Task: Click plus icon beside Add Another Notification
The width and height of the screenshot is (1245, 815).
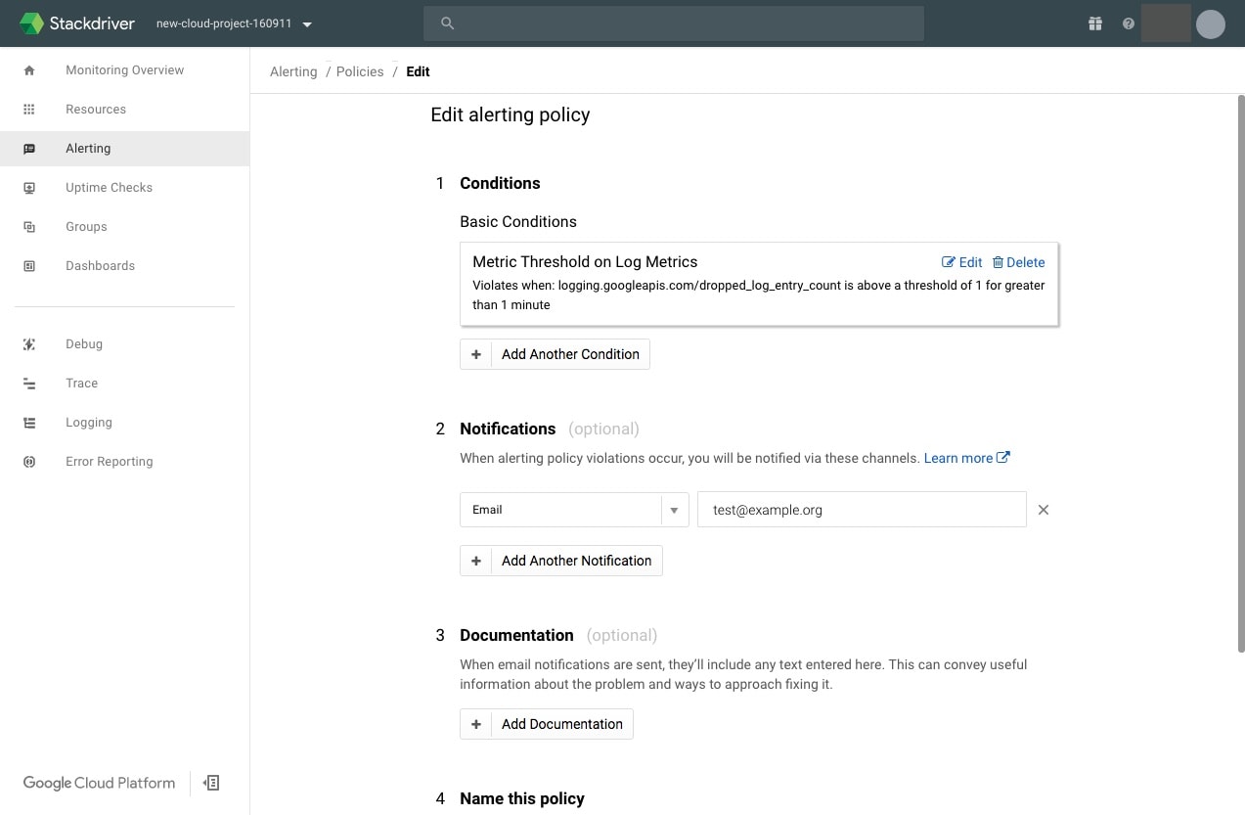Action: coord(476,561)
